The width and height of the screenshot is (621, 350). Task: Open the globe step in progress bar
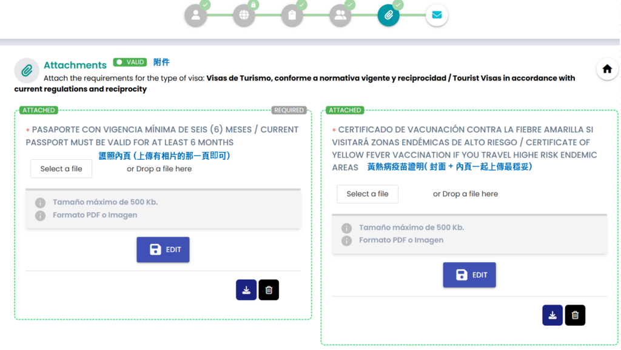[x=244, y=16]
